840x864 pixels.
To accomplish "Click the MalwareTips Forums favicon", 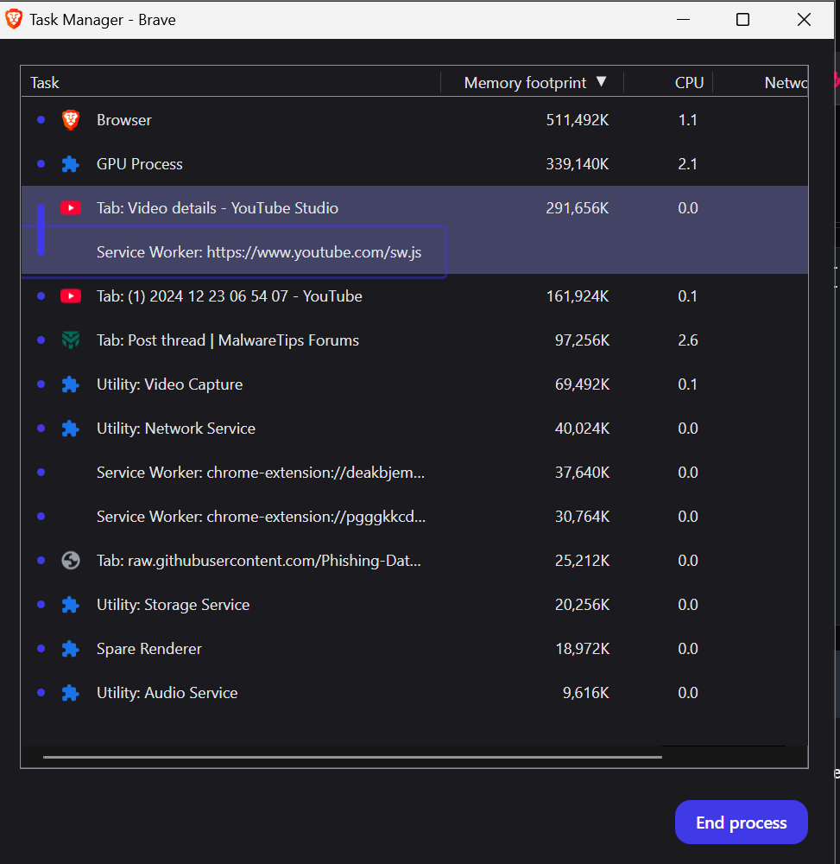I will (71, 340).
